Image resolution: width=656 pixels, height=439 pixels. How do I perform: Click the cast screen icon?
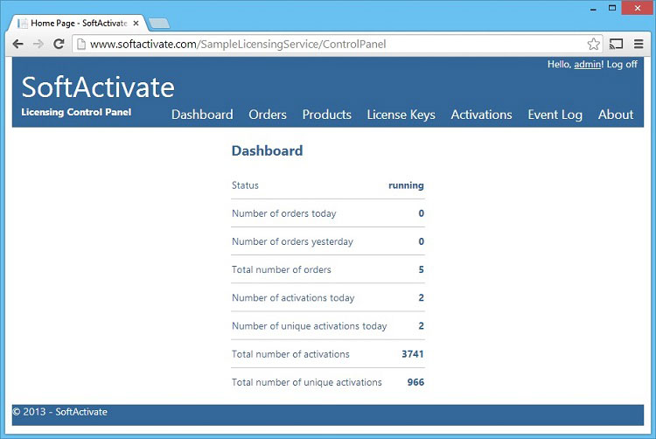click(616, 44)
